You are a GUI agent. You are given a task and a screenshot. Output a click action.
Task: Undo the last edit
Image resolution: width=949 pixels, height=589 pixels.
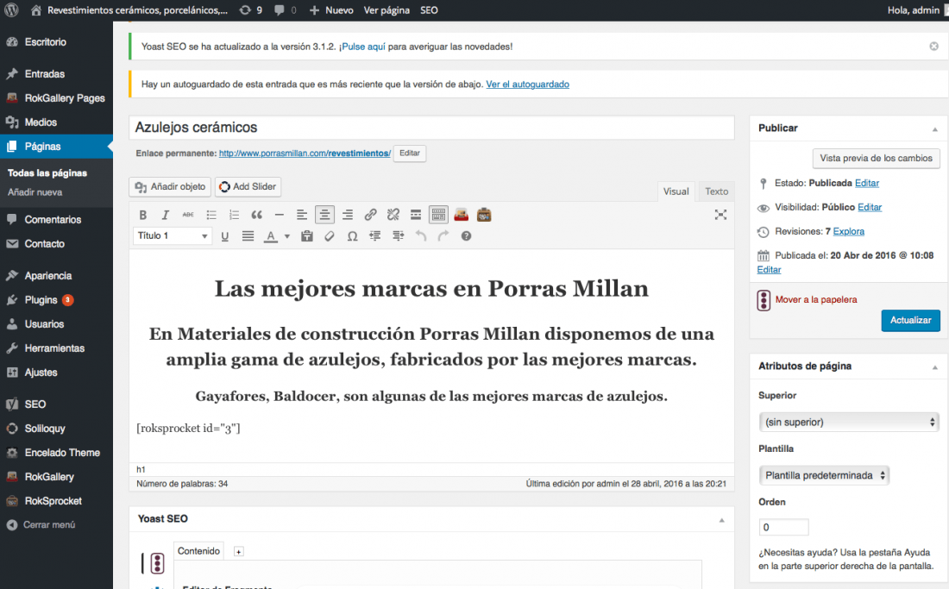click(x=421, y=236)
